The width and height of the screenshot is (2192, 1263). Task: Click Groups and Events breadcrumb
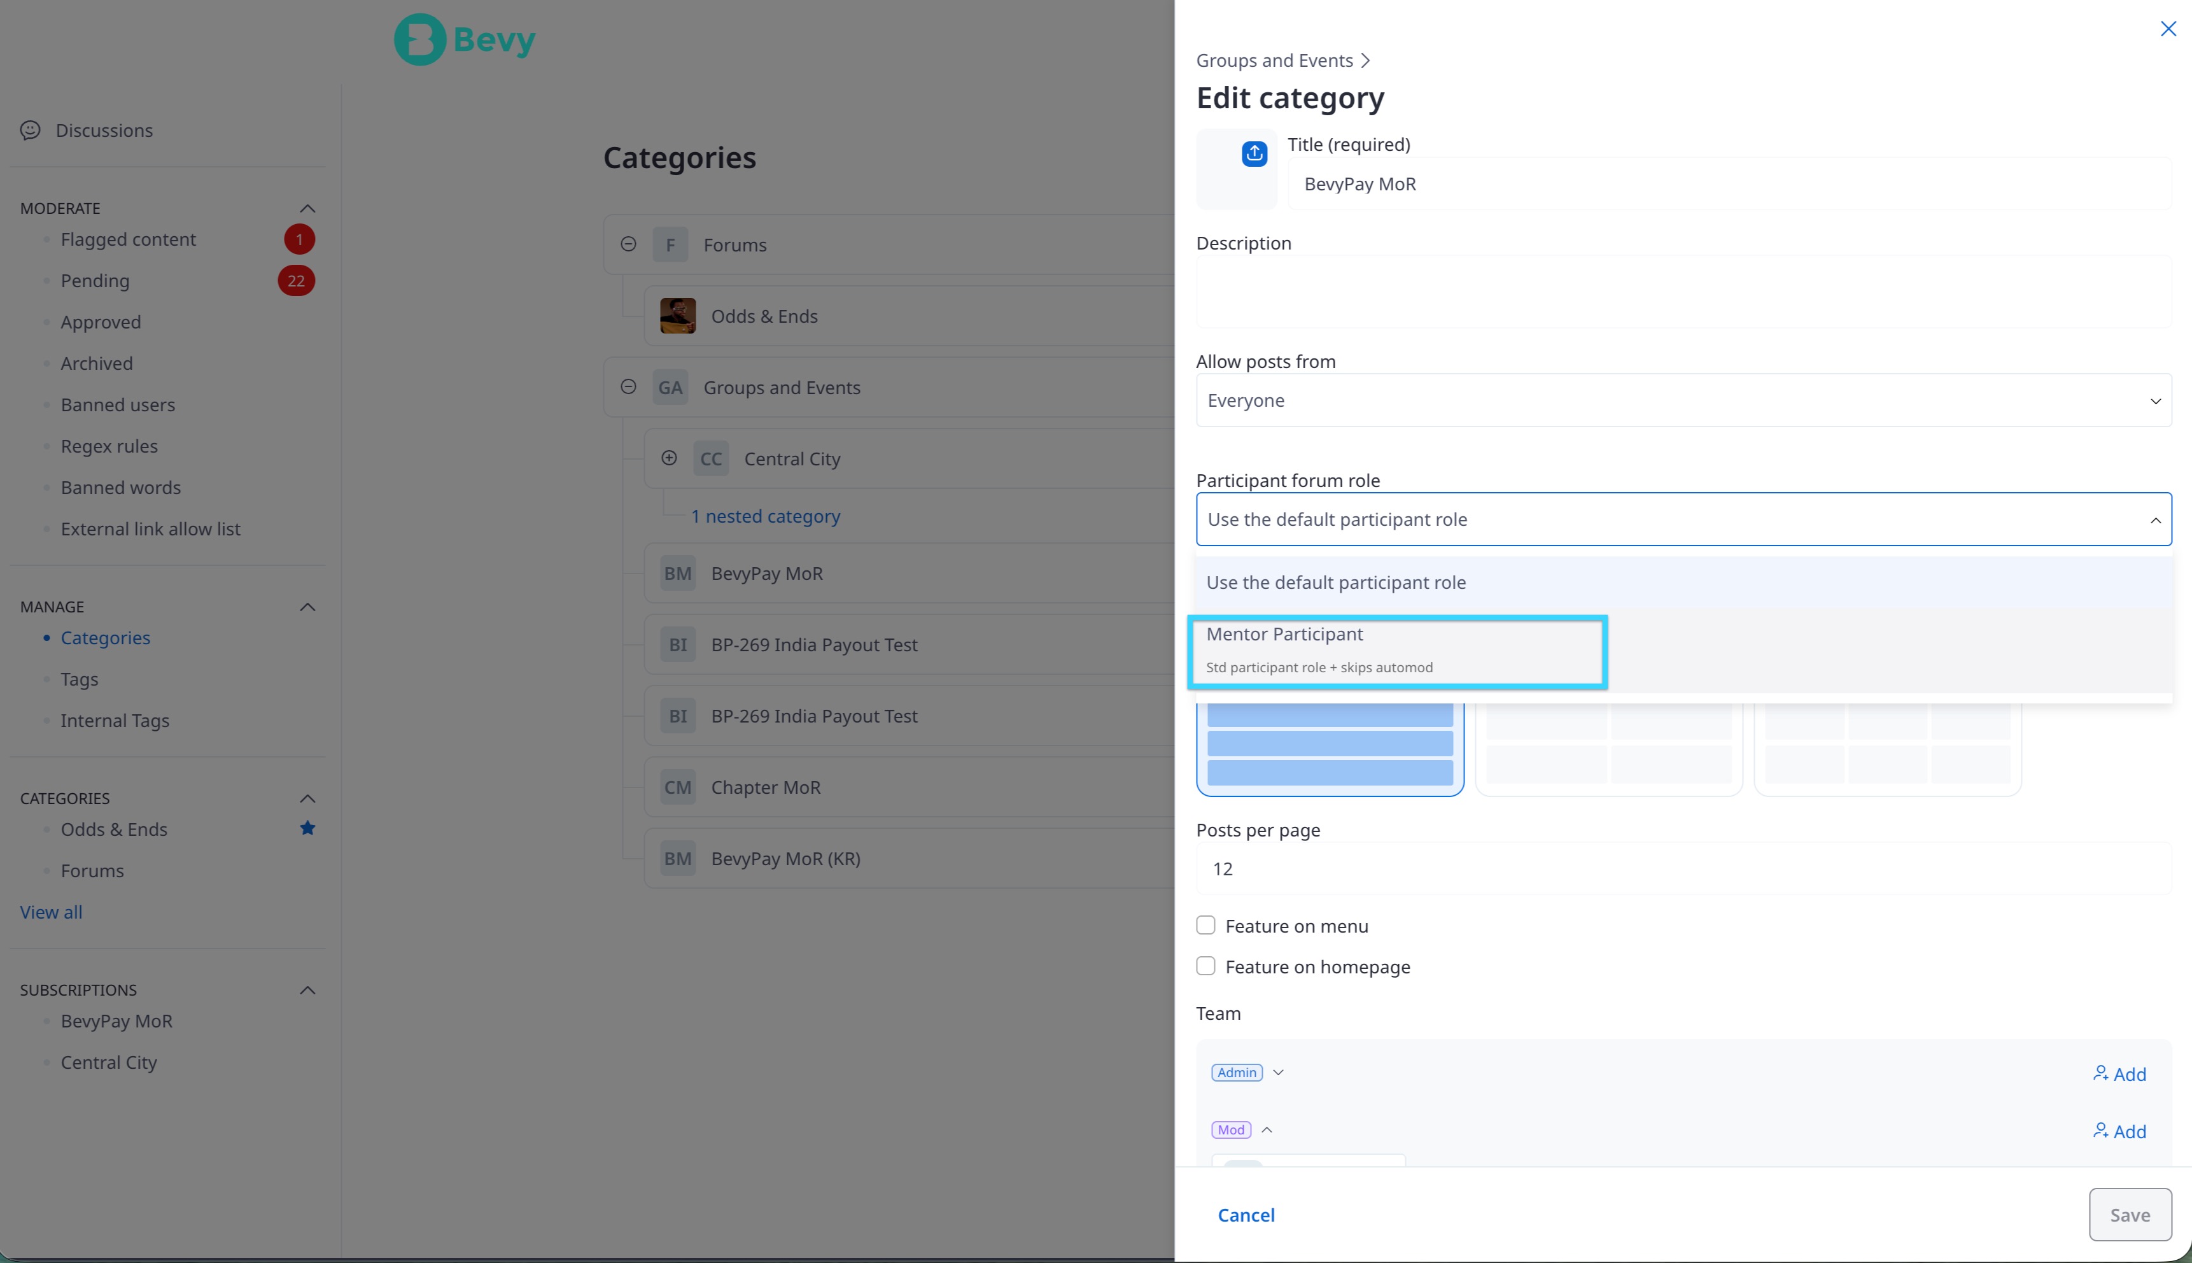click(x=1275, y=60)
